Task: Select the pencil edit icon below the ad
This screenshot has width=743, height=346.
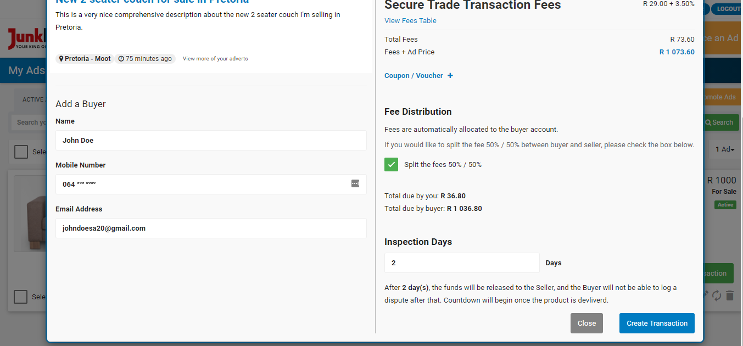Action: 705,295
